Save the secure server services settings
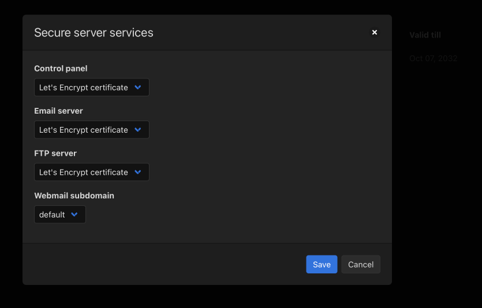Image resolution: width=482 pixels, height=308 pixels. pos(322,264)
